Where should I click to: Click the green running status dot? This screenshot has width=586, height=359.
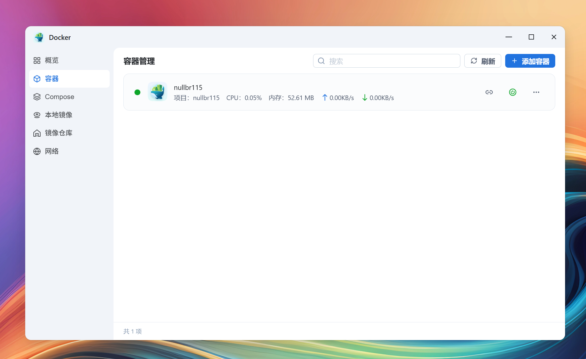[x=137, y=92]
